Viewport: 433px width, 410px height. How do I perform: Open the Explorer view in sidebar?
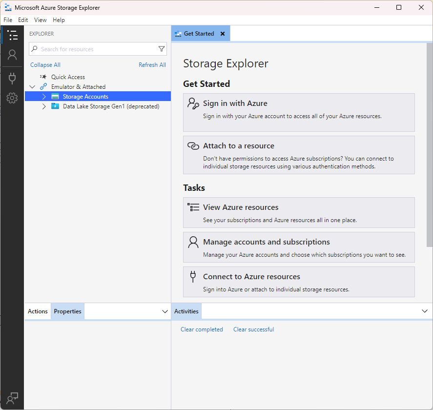[x=12, y=35]
